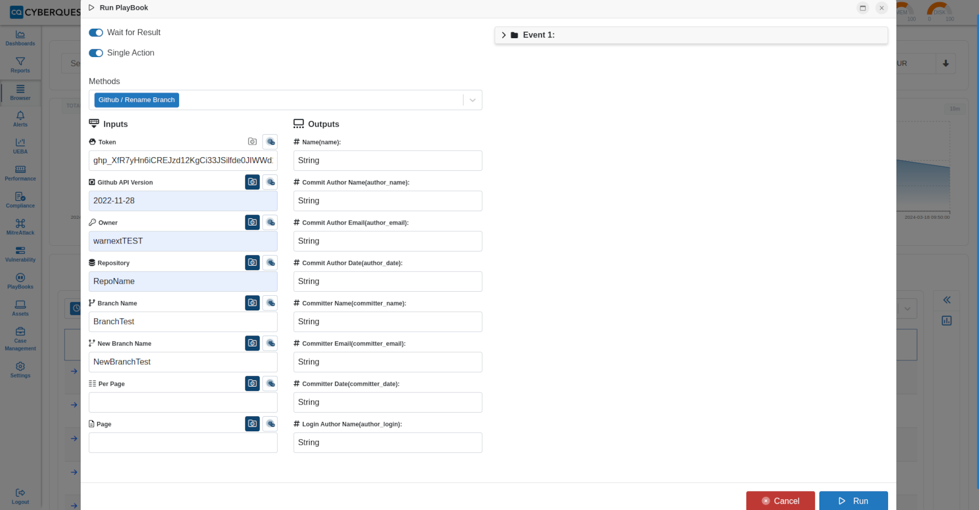The width and height of the screenshot is (979, 510).
Task: Focus the Token input field
Action: click(183, 161)
